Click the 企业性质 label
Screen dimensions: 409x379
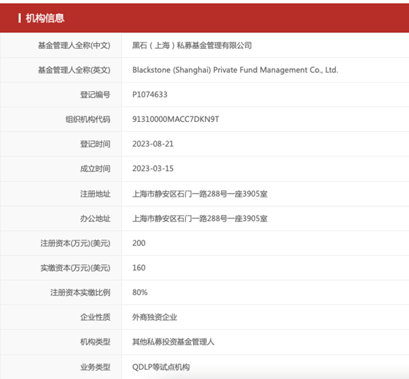pos(95,317)
